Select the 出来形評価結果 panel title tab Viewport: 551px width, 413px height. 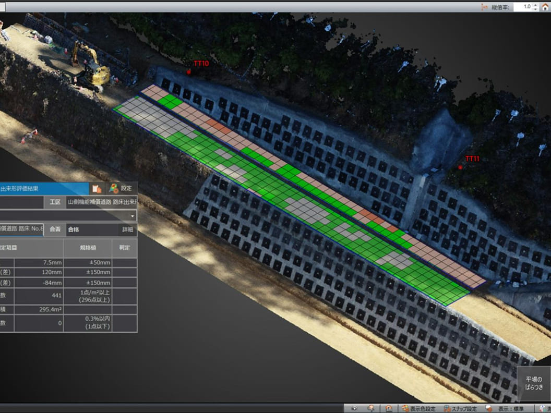pyautogui.click(x=44, y=189)
